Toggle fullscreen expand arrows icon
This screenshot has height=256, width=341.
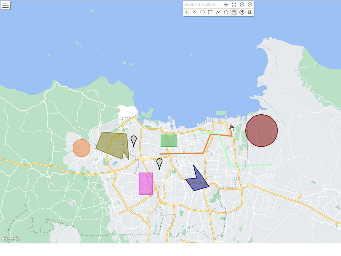pos(234,4)
